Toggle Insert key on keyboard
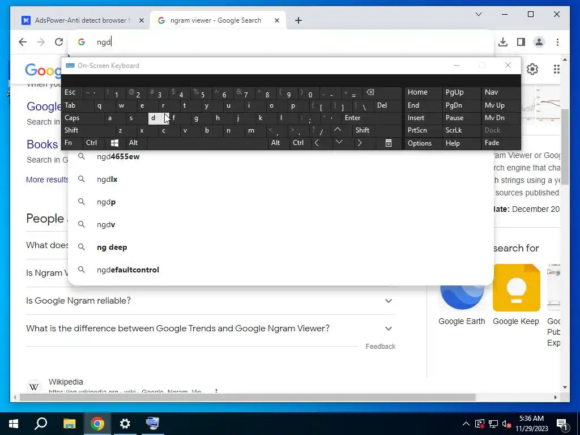Screen dimensions: 580x435 pyautogui.click(x=423, y=118)
